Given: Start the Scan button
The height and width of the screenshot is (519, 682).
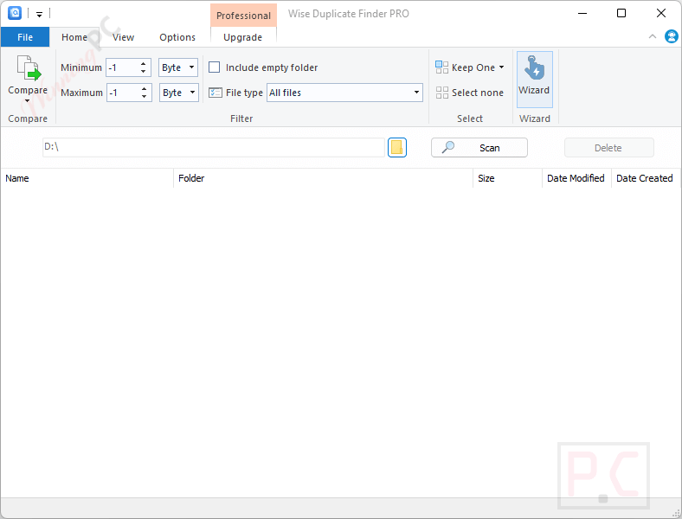Looking at the screenshot, I should [x=479, y=147].
